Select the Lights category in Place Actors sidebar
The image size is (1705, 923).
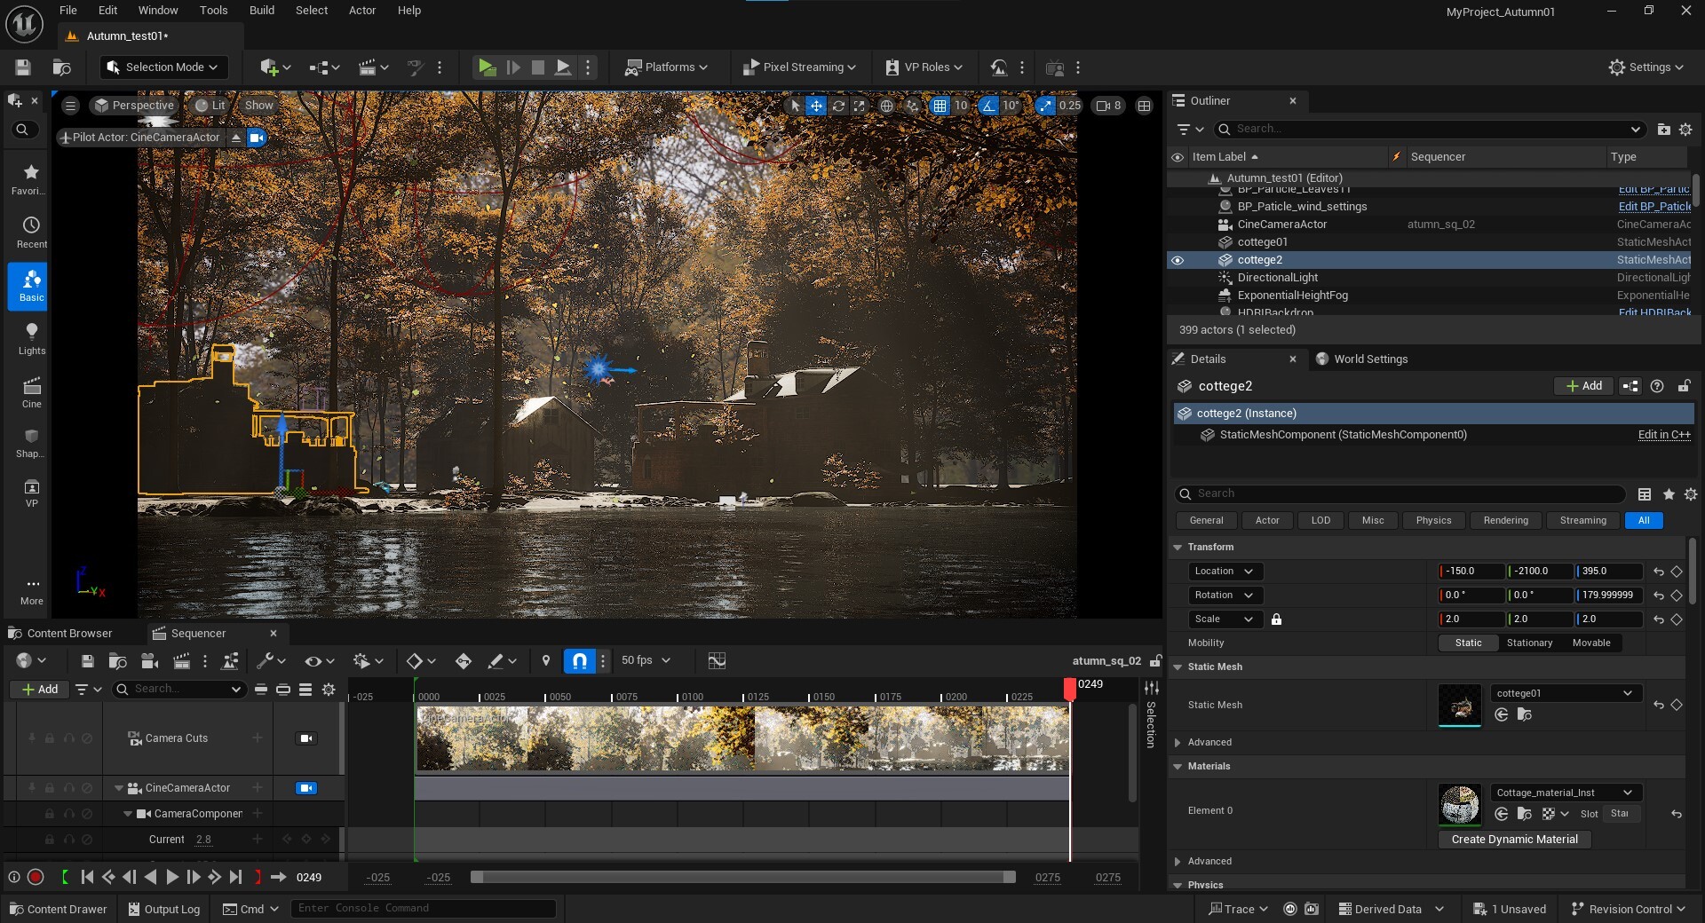(x=30, y=339)
